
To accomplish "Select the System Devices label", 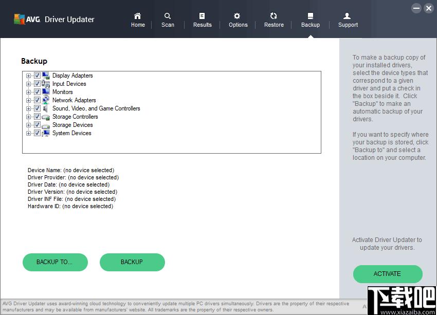I will (x=71, y=133).
